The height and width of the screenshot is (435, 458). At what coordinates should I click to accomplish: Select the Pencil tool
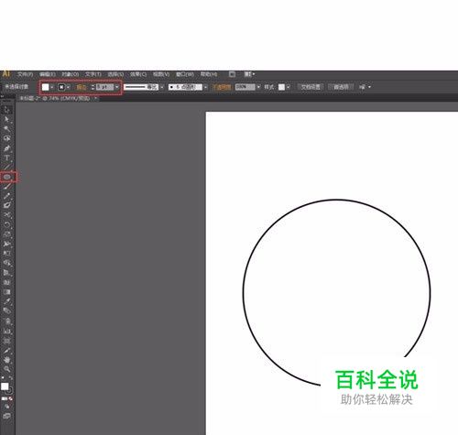pos(6,196)
